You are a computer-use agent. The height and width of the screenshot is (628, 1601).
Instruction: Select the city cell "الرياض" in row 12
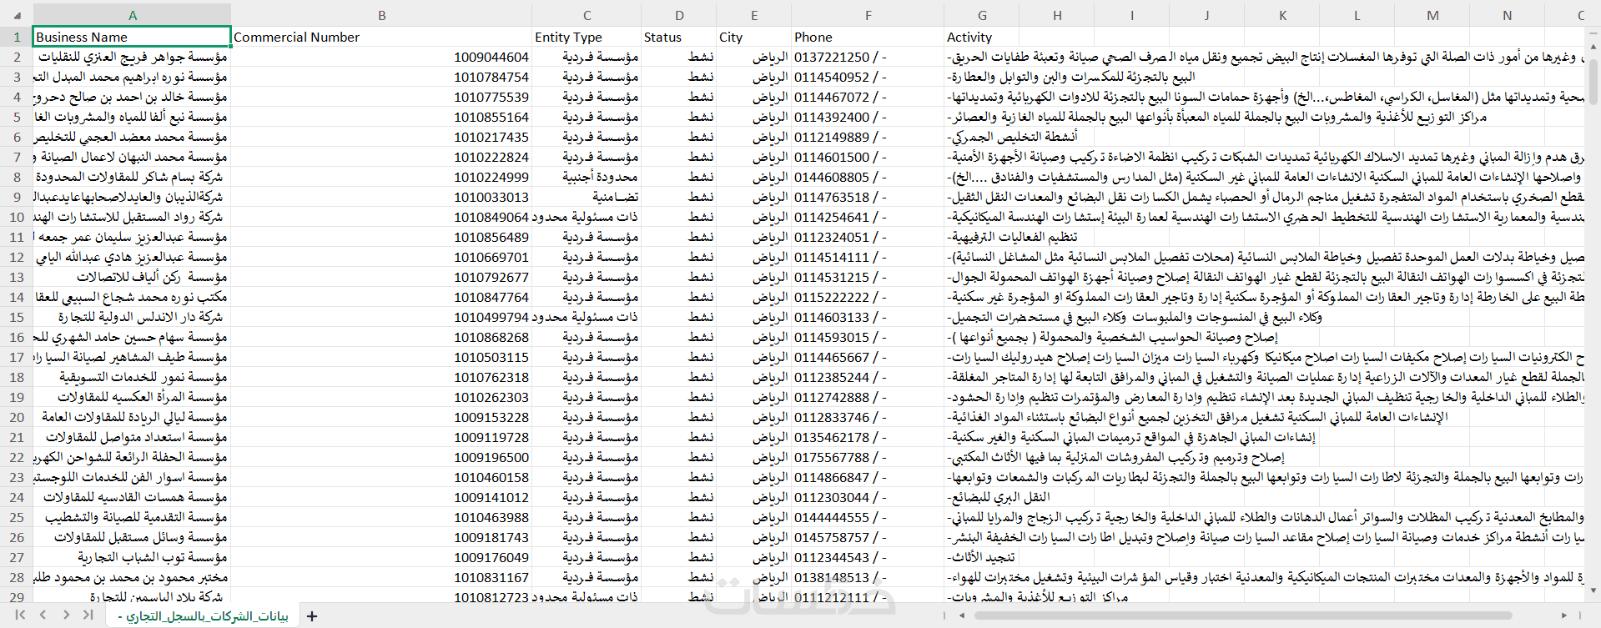754,257
